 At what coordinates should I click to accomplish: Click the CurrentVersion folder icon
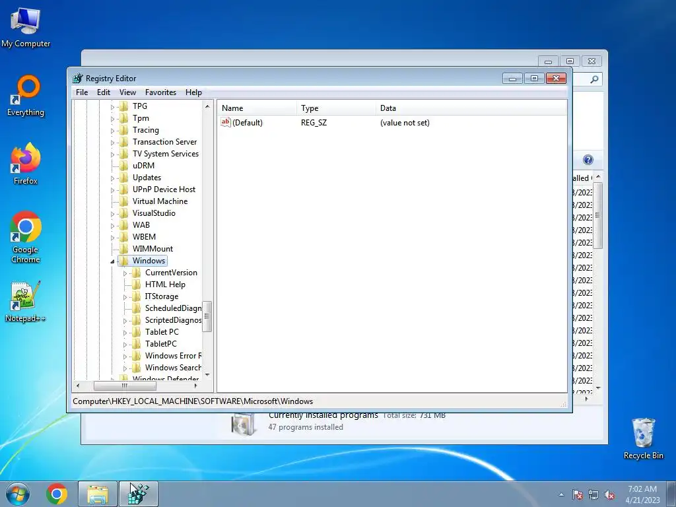(136, 273)
